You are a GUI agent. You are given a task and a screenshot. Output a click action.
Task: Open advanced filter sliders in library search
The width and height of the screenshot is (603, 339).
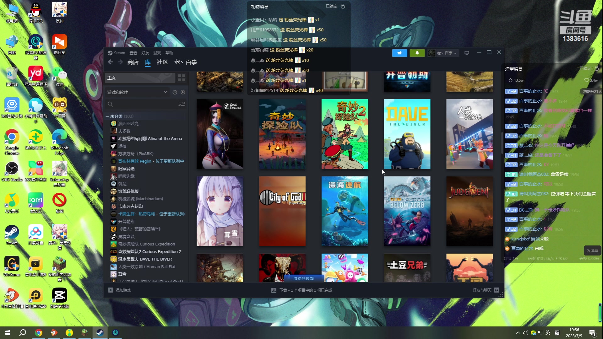(x=182, y=104)
